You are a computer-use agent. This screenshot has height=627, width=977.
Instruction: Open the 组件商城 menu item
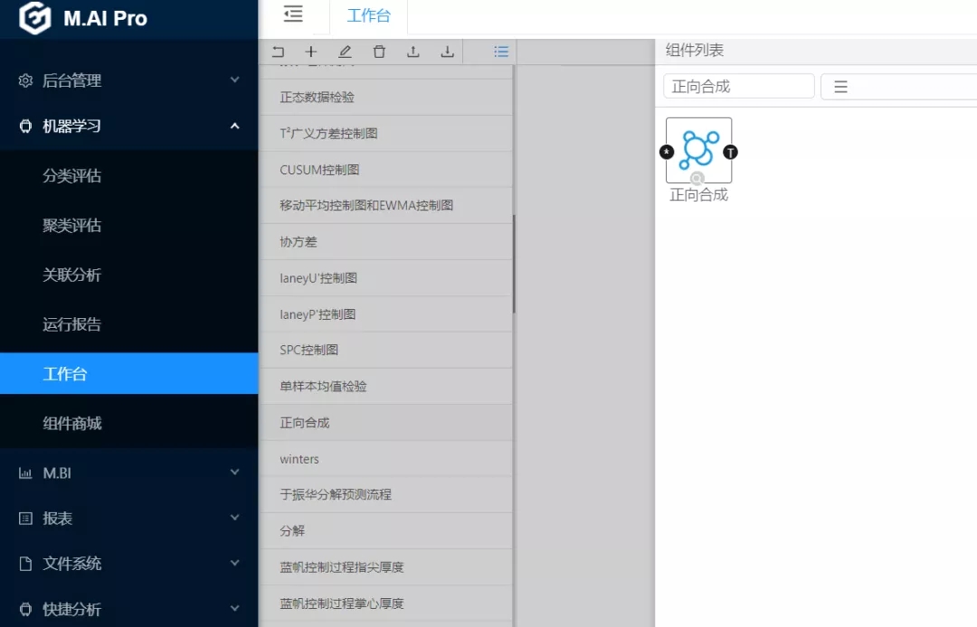[x=72, y=423]
